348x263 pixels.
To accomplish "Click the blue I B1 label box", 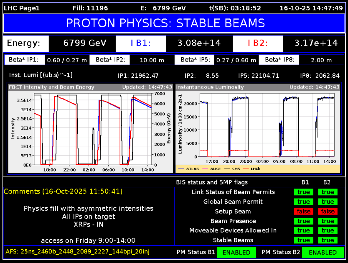I will [x=140, y=43].
